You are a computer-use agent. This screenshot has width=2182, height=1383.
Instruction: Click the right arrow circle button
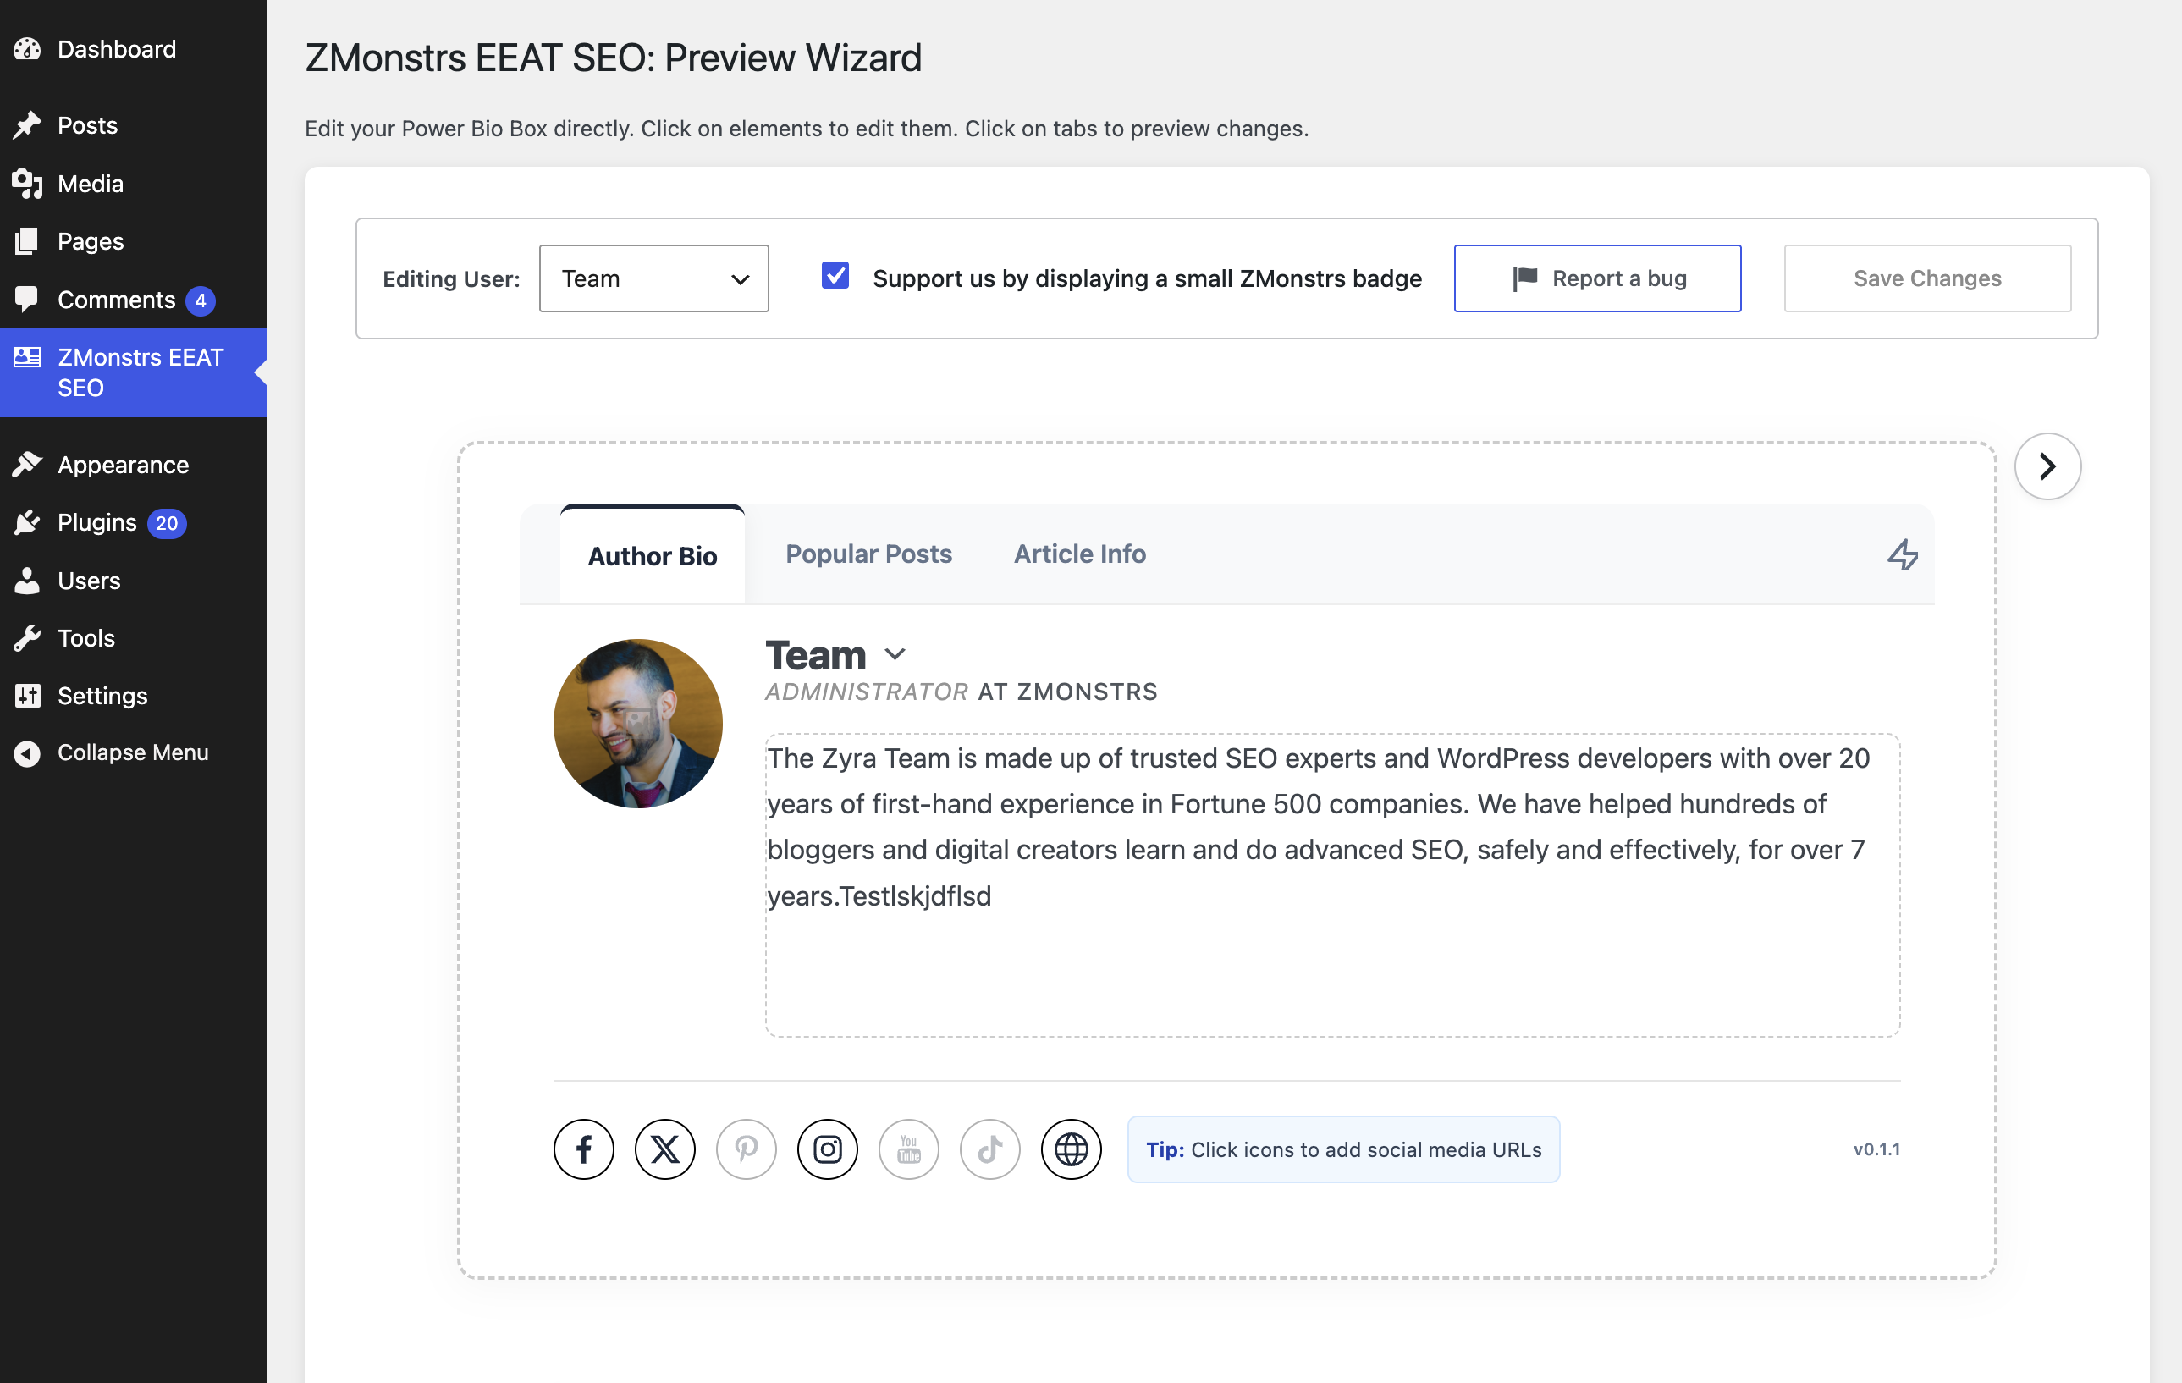pos(2048,466)
